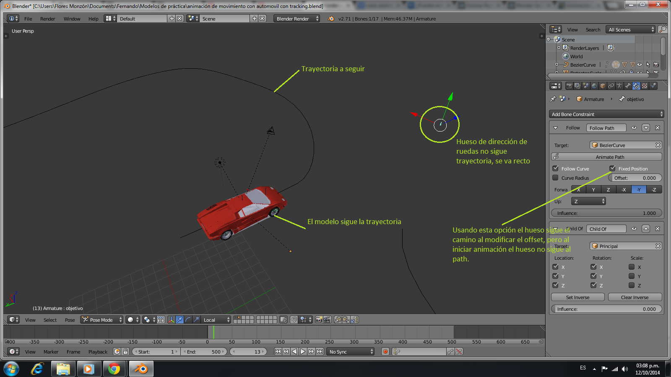Disable the Fixed Position checkbox
Image resolution: width=671 pixels, height=377 pixels.
click(612, 168)
